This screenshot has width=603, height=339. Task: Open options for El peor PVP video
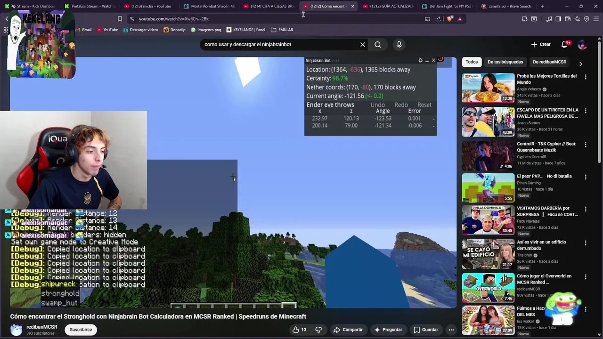586,177
